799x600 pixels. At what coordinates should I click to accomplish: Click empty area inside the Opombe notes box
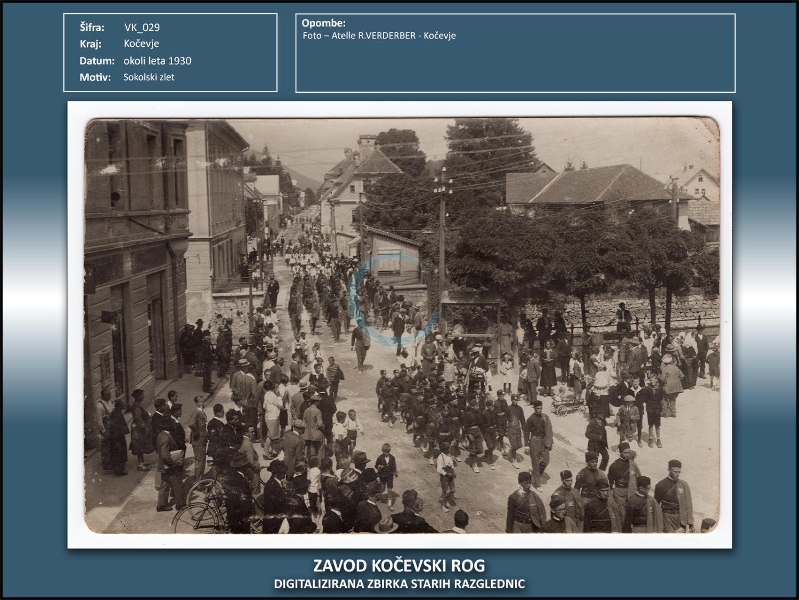pos(515,67)
